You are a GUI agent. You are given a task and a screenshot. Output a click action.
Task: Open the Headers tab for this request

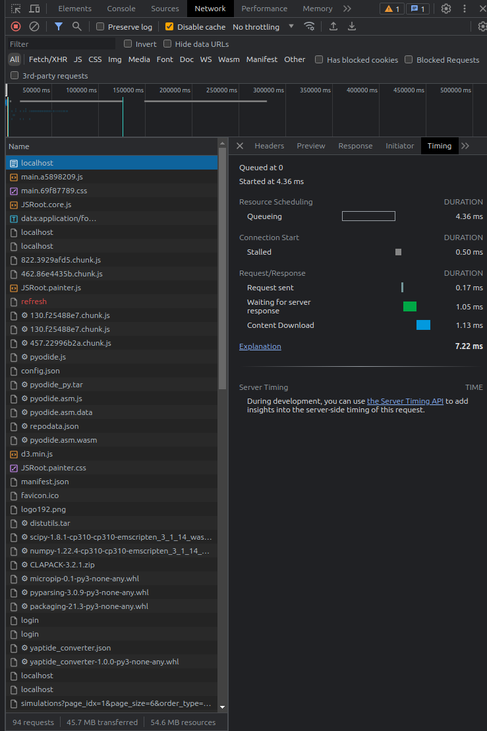pyautogui.click(x=269, y=146)
